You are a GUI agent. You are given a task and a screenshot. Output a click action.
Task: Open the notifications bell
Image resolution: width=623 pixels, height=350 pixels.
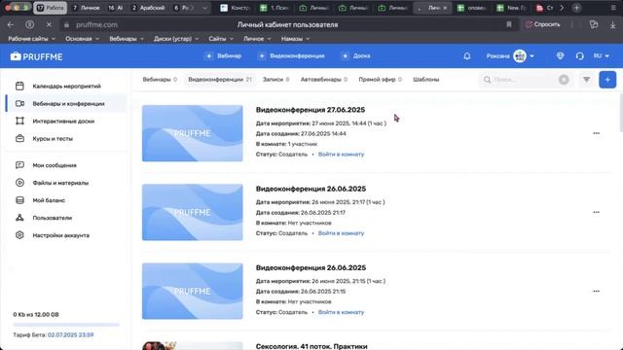click(x=467, y=56)
